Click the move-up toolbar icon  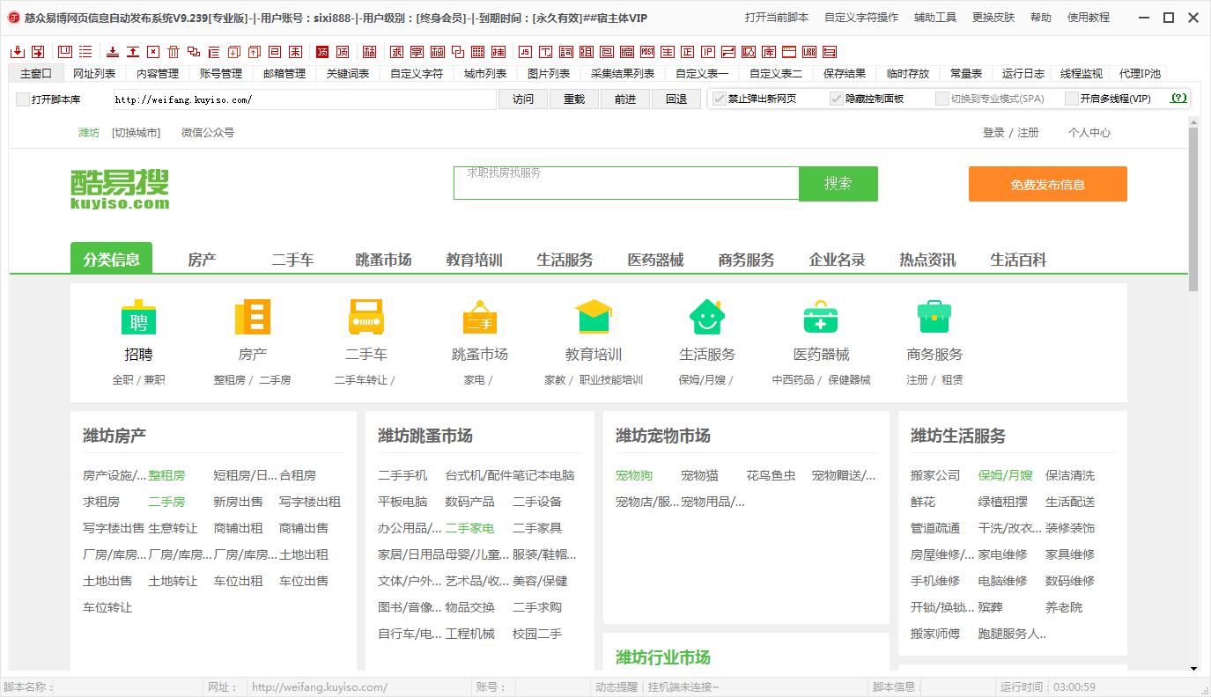[x=132, y=52]
